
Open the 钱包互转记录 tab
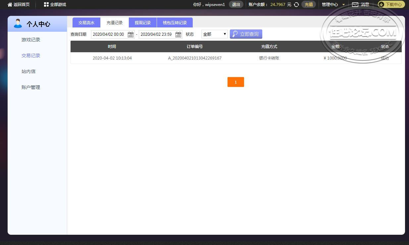pyautogui.click(x=175, y=22)
